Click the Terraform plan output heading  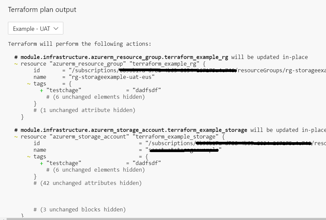click(x=42, y=10)
